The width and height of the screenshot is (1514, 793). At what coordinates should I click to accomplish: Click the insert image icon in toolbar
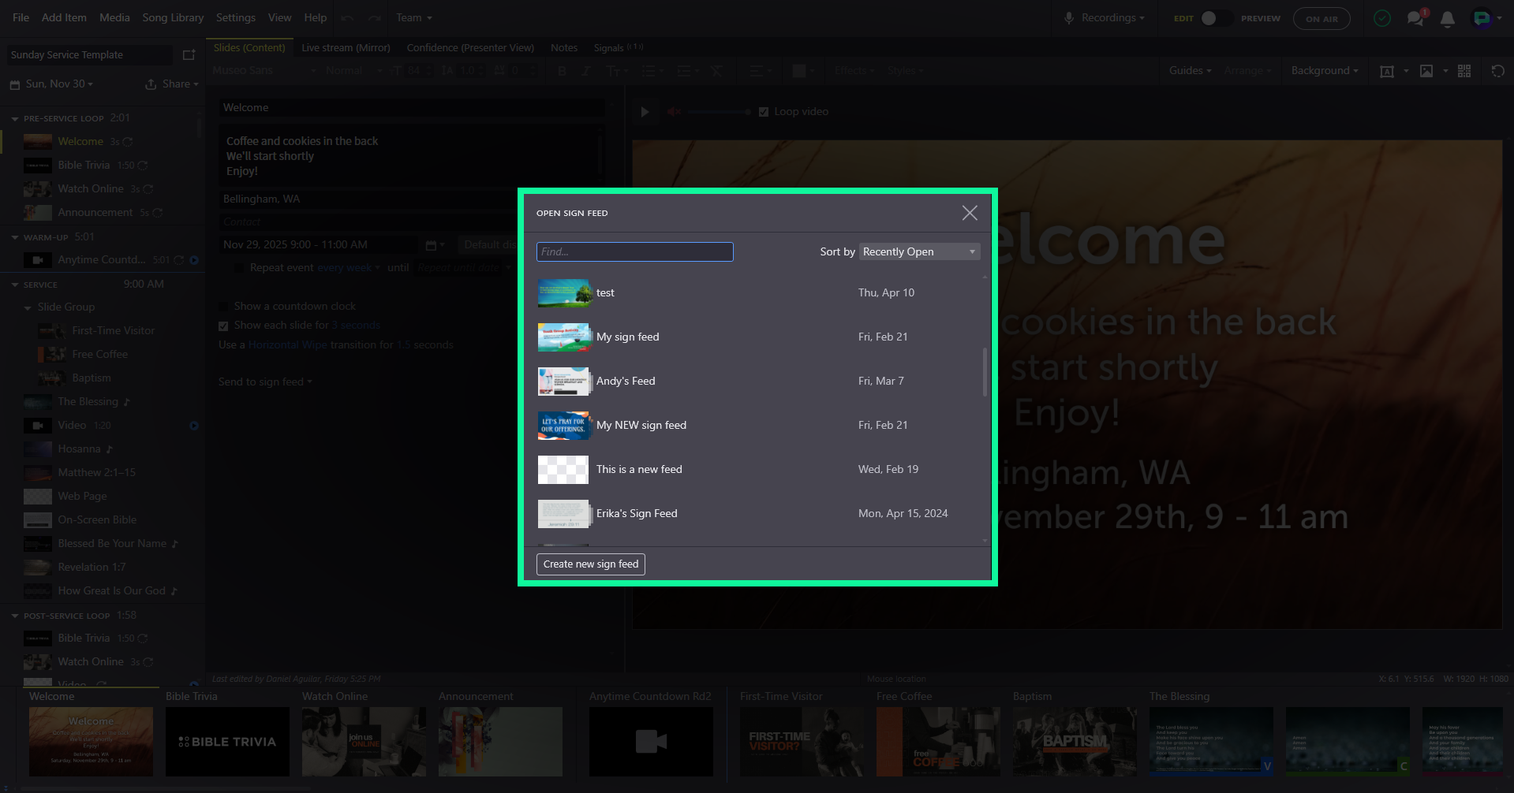tap(1426, 71)
